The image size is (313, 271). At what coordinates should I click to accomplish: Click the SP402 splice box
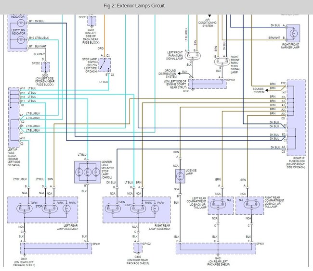click(138, 248)
